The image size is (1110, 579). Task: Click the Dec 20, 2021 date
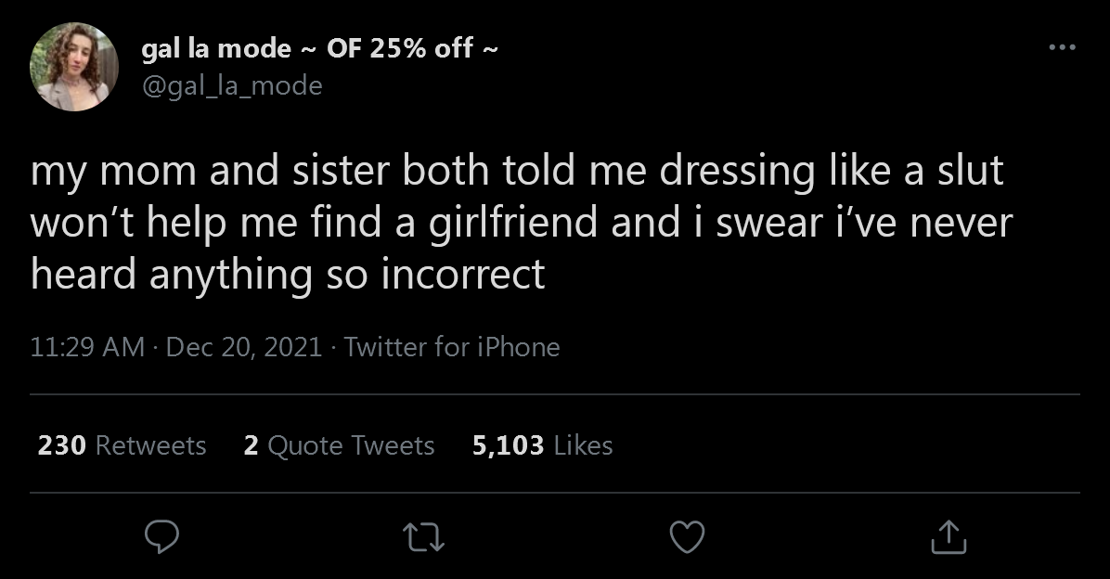coord(243,347)
